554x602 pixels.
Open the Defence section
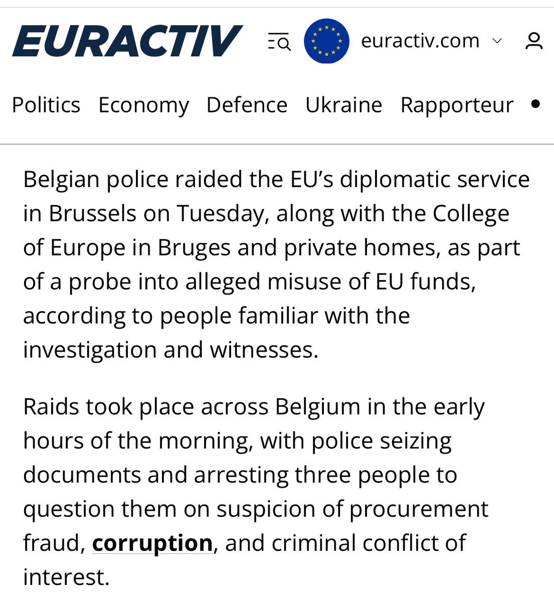coord(247,105)
